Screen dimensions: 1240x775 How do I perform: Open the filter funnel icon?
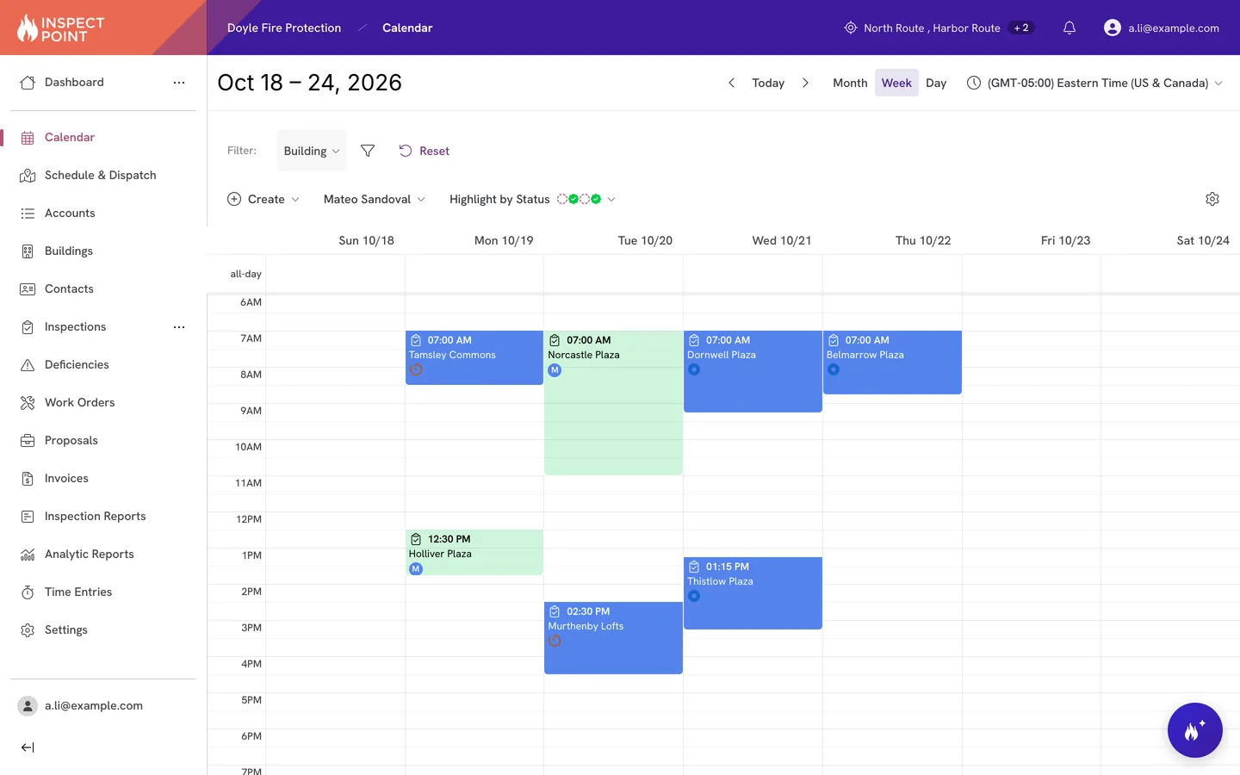(x=368, y=151)
